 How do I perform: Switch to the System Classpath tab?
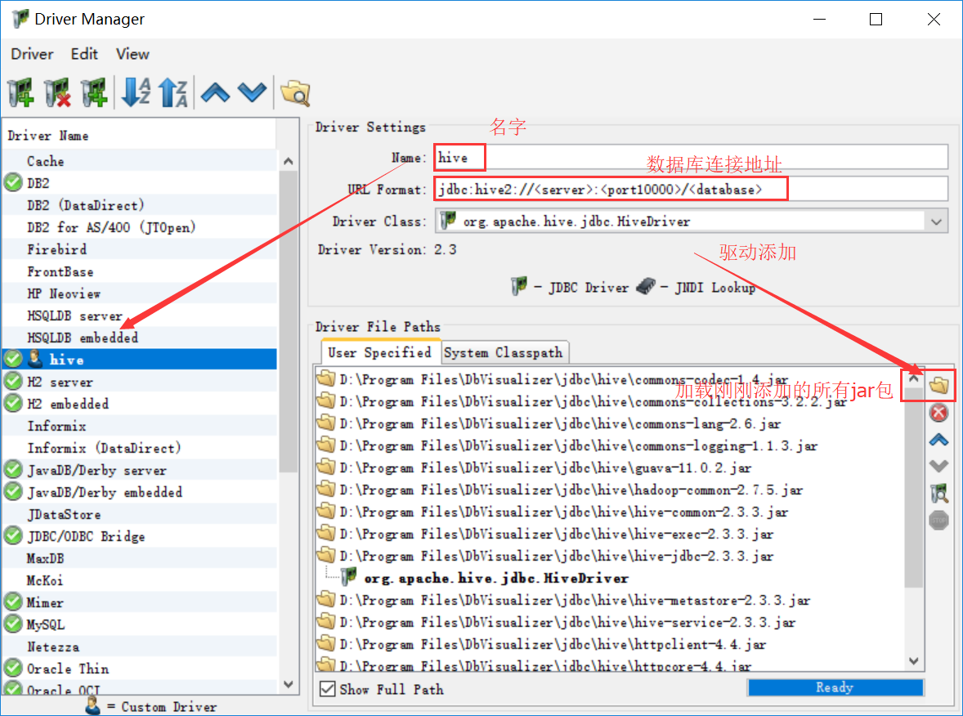coord(504,352)
